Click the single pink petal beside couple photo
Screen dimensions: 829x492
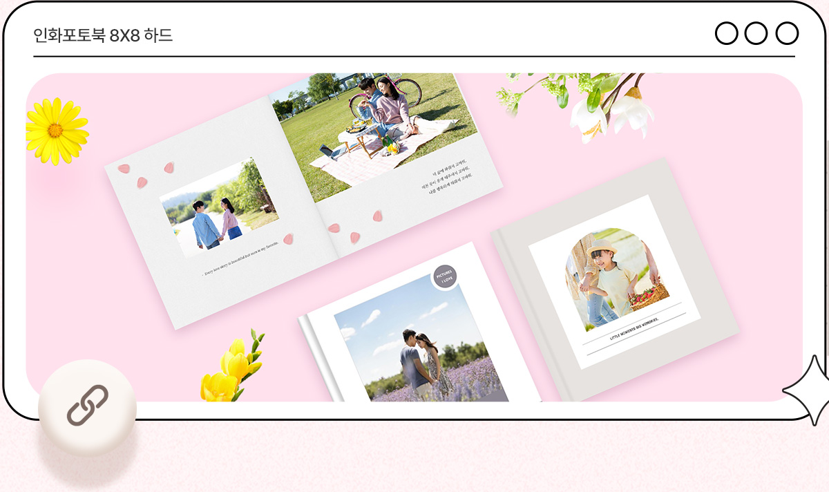point(288,239)
